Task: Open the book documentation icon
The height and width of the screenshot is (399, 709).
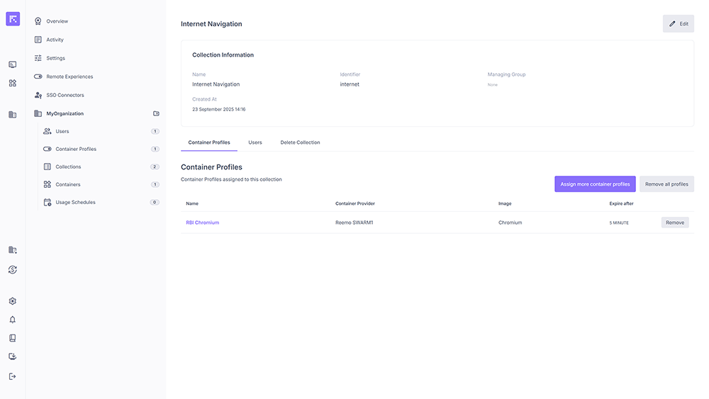Action: click(12, 338)
